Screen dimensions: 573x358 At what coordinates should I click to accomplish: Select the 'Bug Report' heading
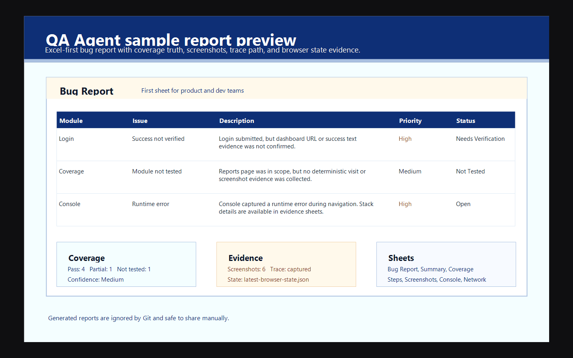(86, 91)
